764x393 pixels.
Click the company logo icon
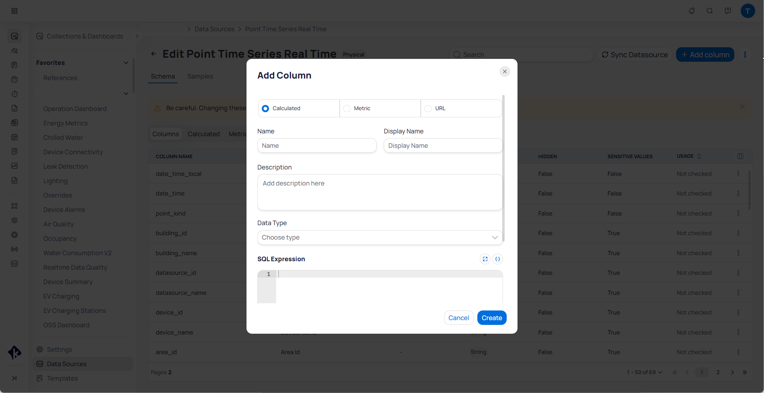coord(14,353)
